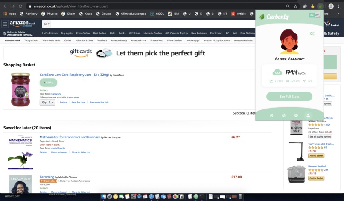Open TaoTronics LED Desk product link
Image resolution: width=344 pixels, height=201 pixels.
point(321,144)
